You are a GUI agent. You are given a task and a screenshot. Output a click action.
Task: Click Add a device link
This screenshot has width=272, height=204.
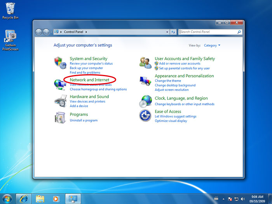tap(79, 106)
